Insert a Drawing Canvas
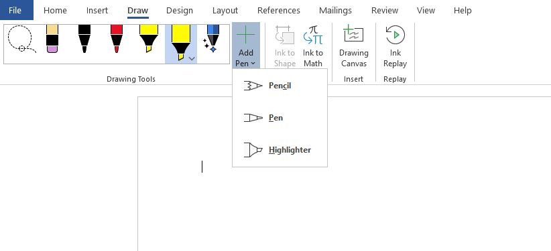The height and width of the screenshot is (251, 551). 353,46
